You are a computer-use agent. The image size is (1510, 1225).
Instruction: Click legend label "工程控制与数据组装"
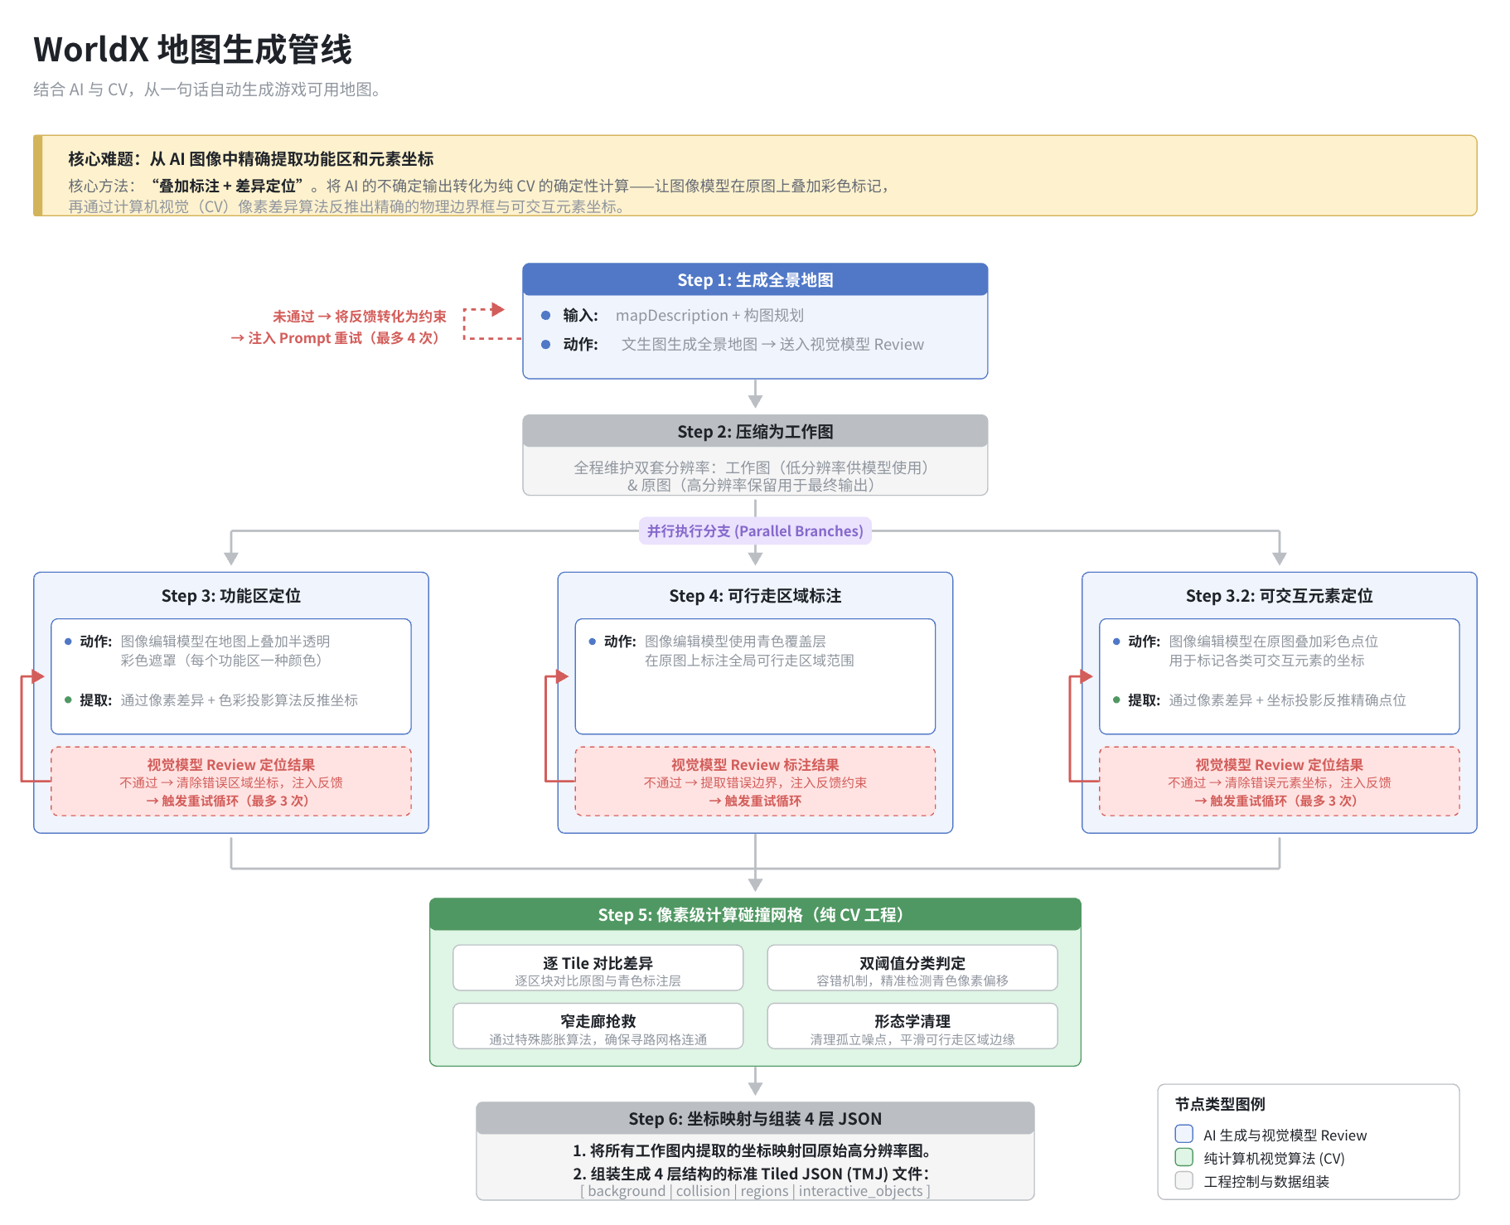tap(1266, 1182)
